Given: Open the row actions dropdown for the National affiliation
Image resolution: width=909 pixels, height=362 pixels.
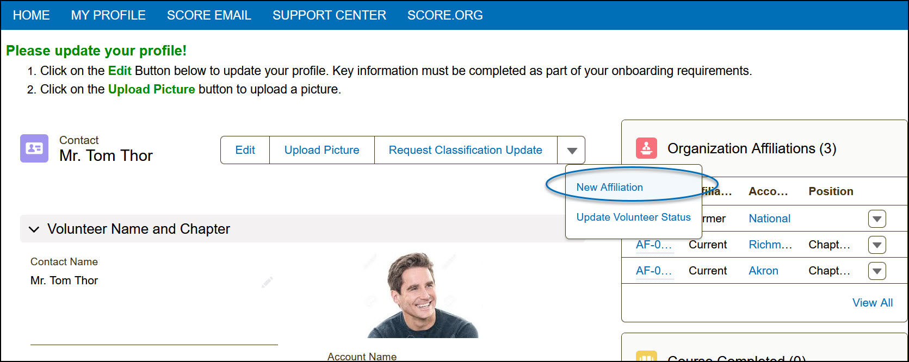Looking at the screenshot, I should [877, 219].
